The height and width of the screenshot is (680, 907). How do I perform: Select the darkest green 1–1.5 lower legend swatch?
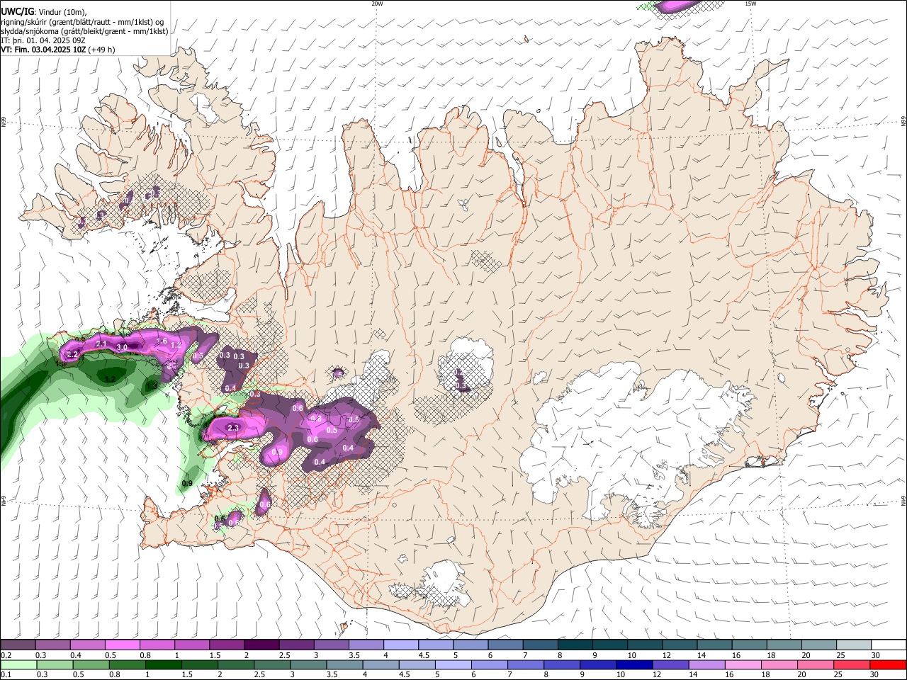point(163,665)
